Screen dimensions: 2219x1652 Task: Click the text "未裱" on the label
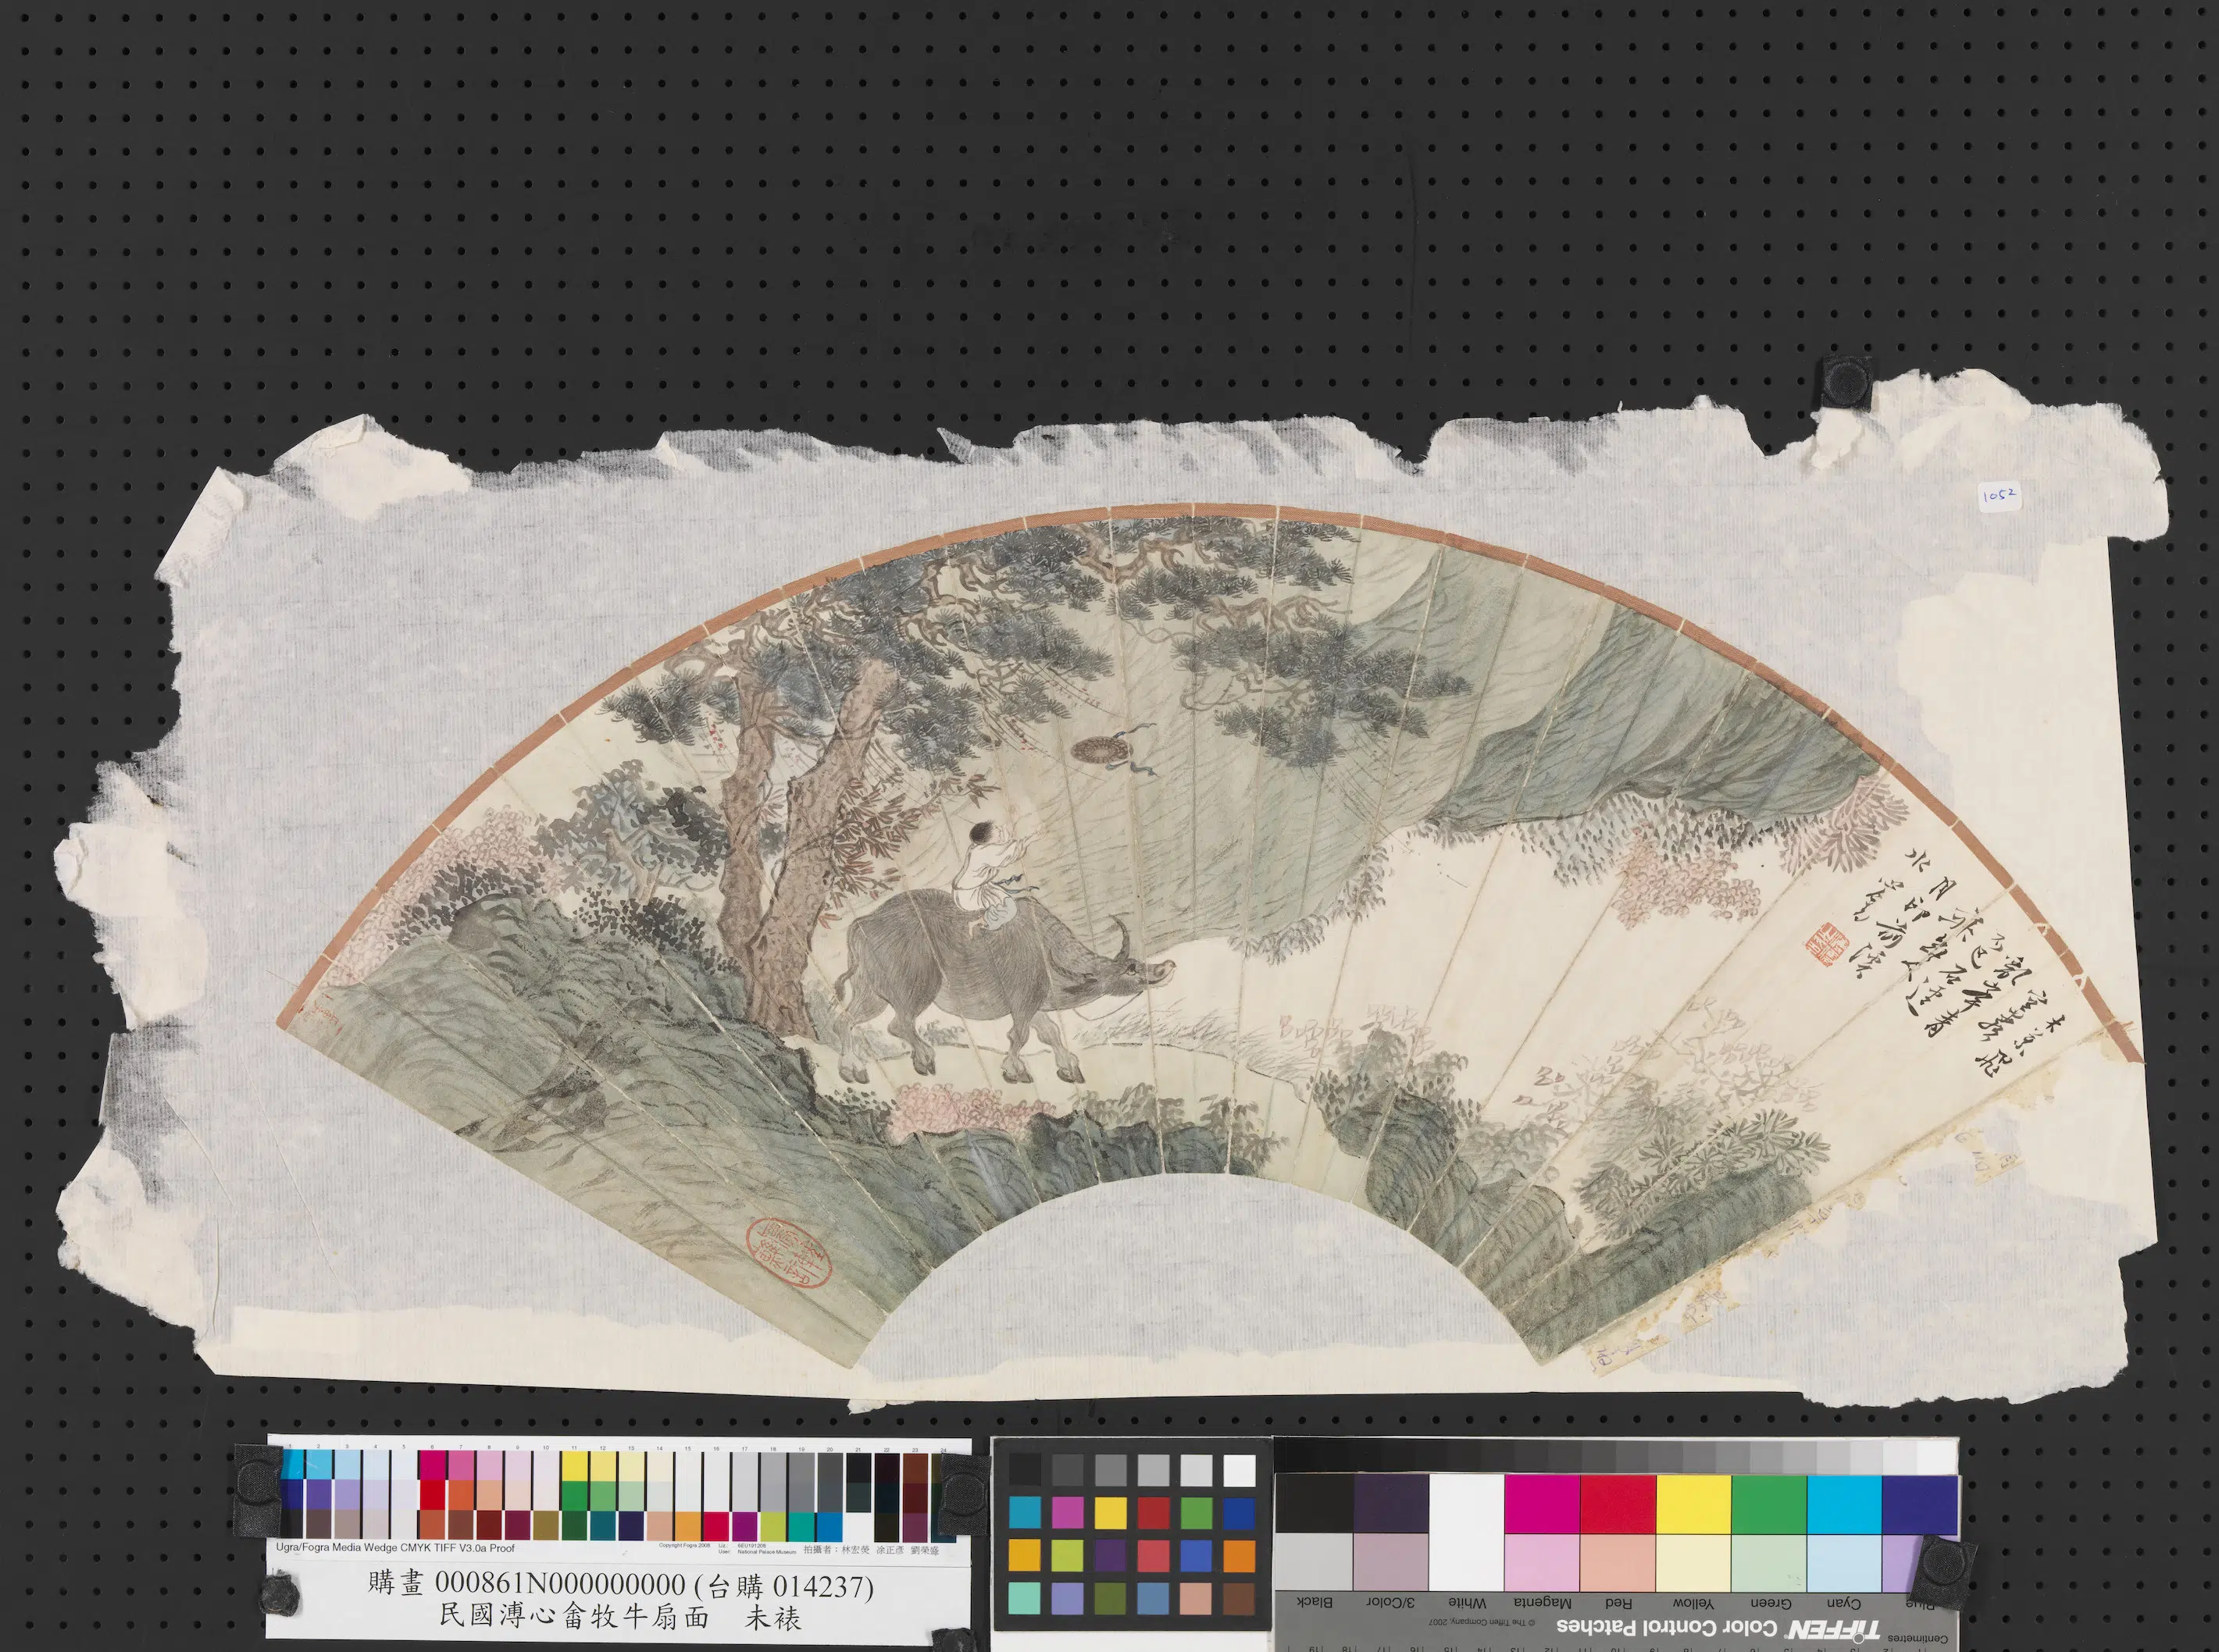coord(772,1619)
